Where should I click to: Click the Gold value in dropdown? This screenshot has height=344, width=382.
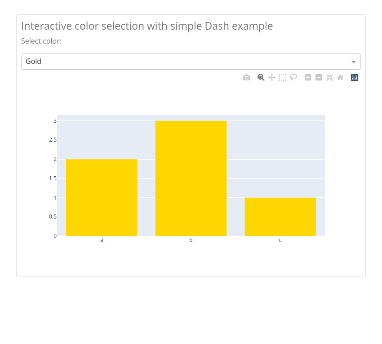pos(33,62)
